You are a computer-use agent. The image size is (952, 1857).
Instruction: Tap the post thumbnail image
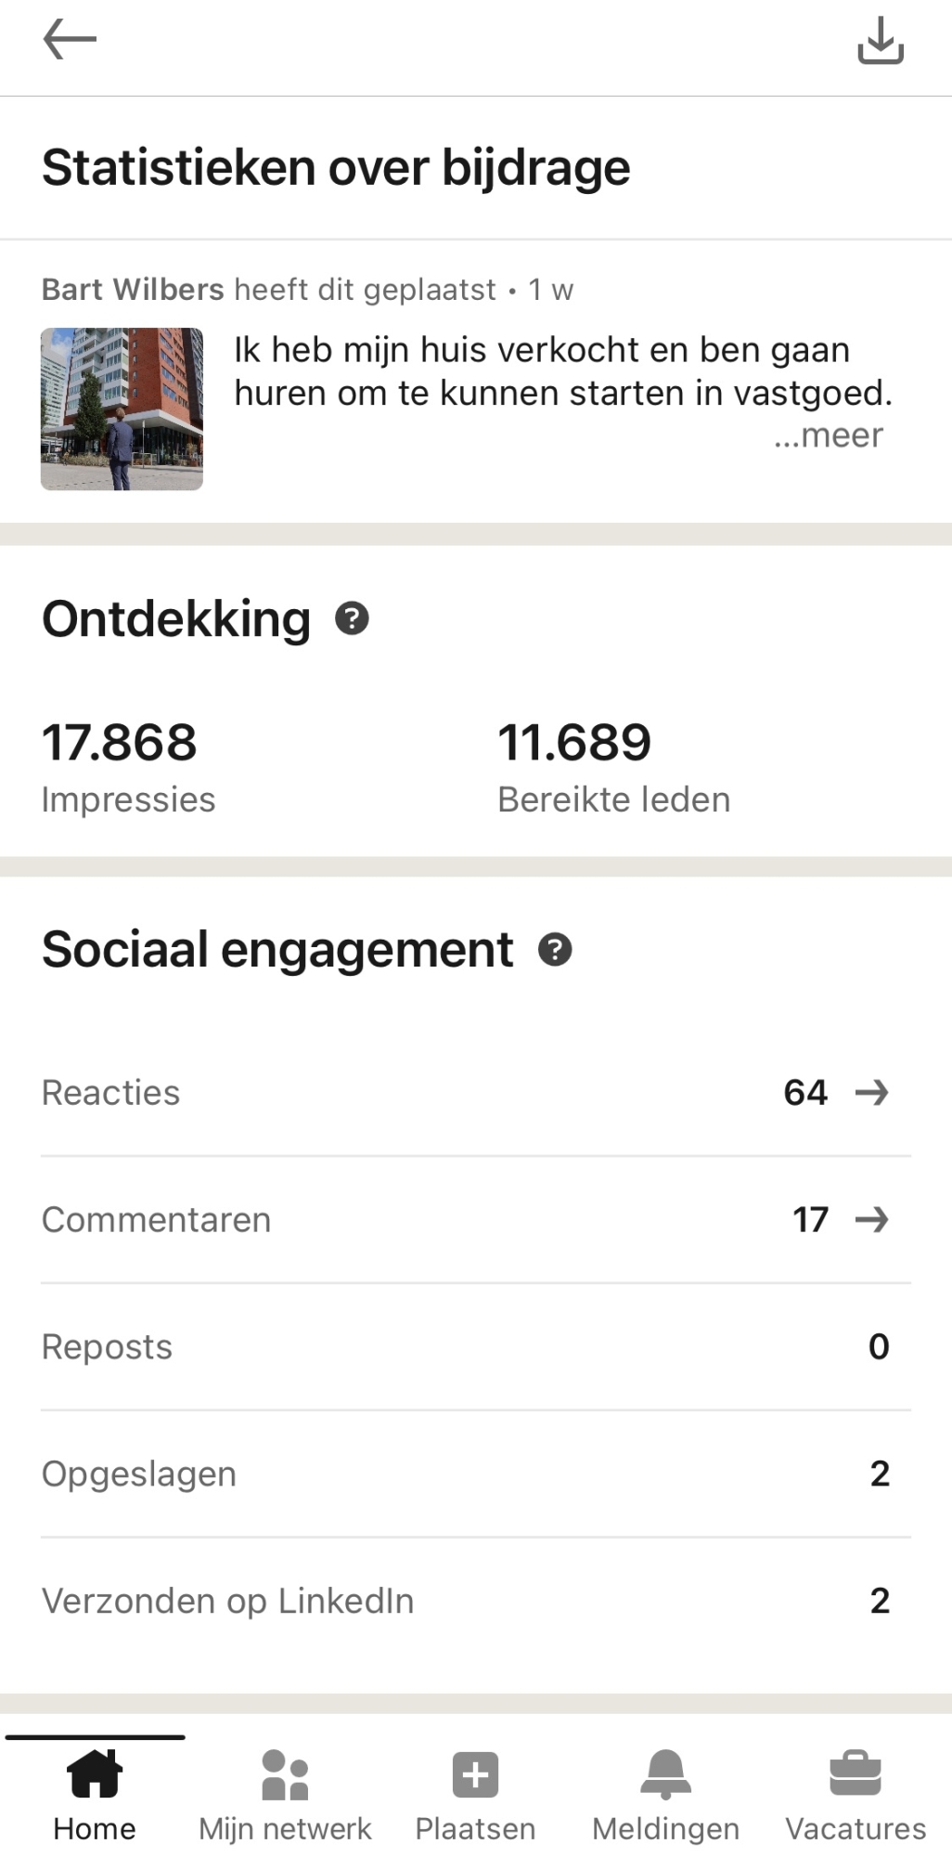point(122,409)
